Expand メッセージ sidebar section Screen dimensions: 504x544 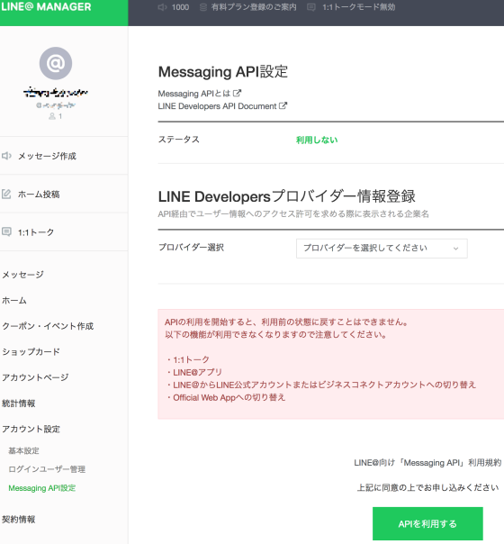coord(22,275)
